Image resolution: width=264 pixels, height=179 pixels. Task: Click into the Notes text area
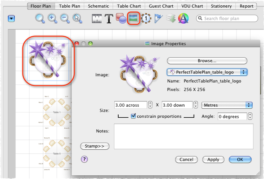[x=183, y=136]
